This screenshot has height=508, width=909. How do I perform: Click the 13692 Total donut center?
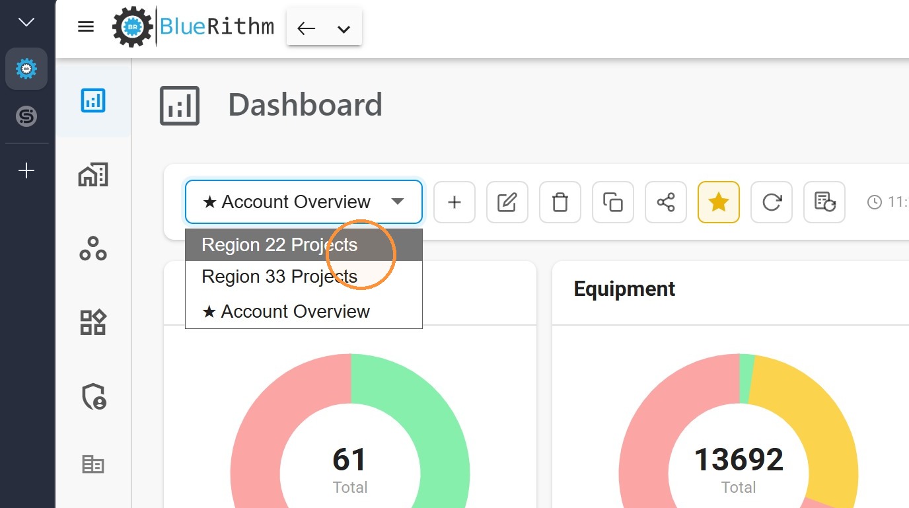(x=739, y=470)
